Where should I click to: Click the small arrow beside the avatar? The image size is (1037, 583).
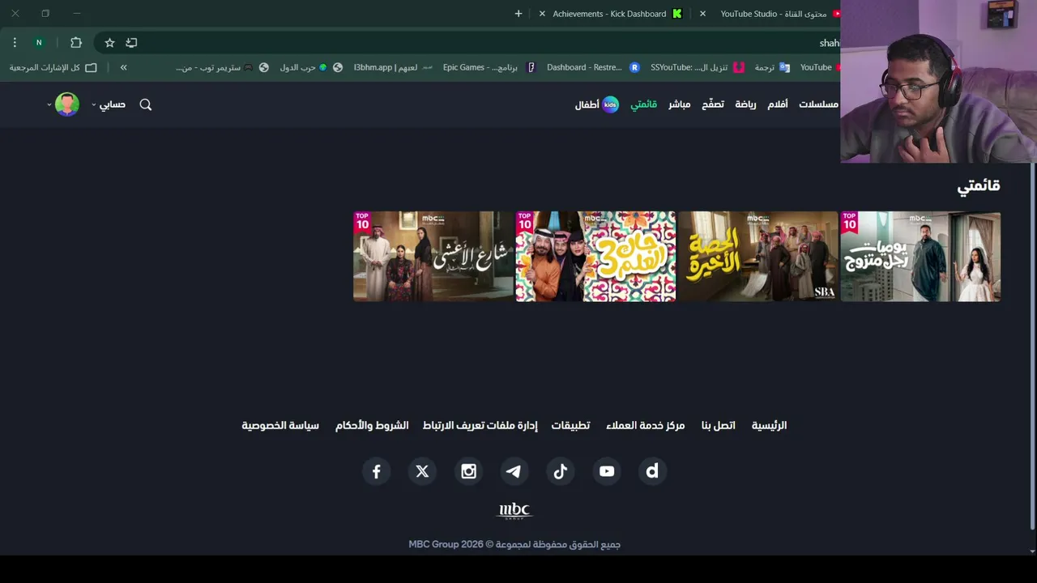[x=49, y=105]
